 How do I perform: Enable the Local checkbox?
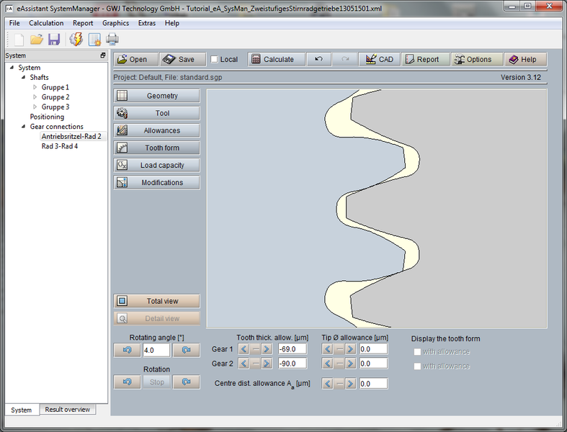click(x=214, y=60)
